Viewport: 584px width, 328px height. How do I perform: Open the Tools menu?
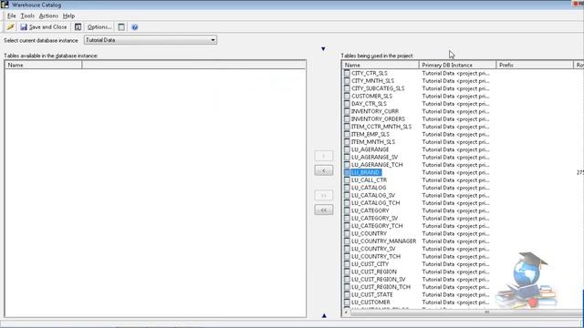pyautogui.click(x=27, y=15)
